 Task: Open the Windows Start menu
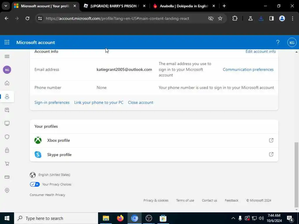pos(7,218)
